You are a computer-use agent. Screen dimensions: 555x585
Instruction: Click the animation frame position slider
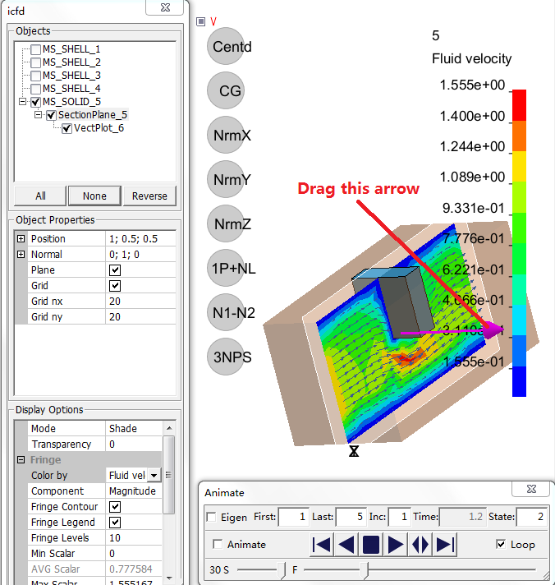tap(368, 569)
